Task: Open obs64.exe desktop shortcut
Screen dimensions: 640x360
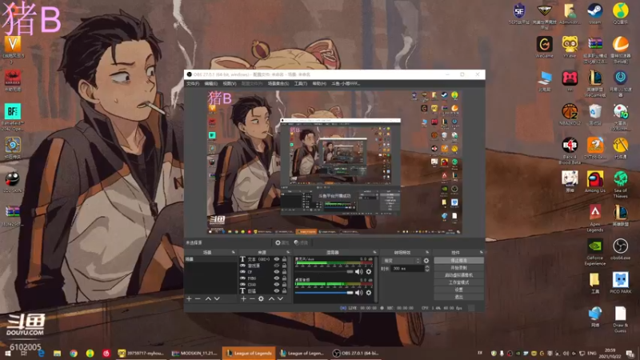Action: coord(621,249)
